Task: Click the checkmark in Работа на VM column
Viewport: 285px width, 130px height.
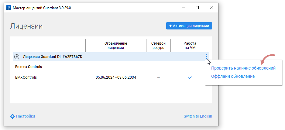Action: 190,78
